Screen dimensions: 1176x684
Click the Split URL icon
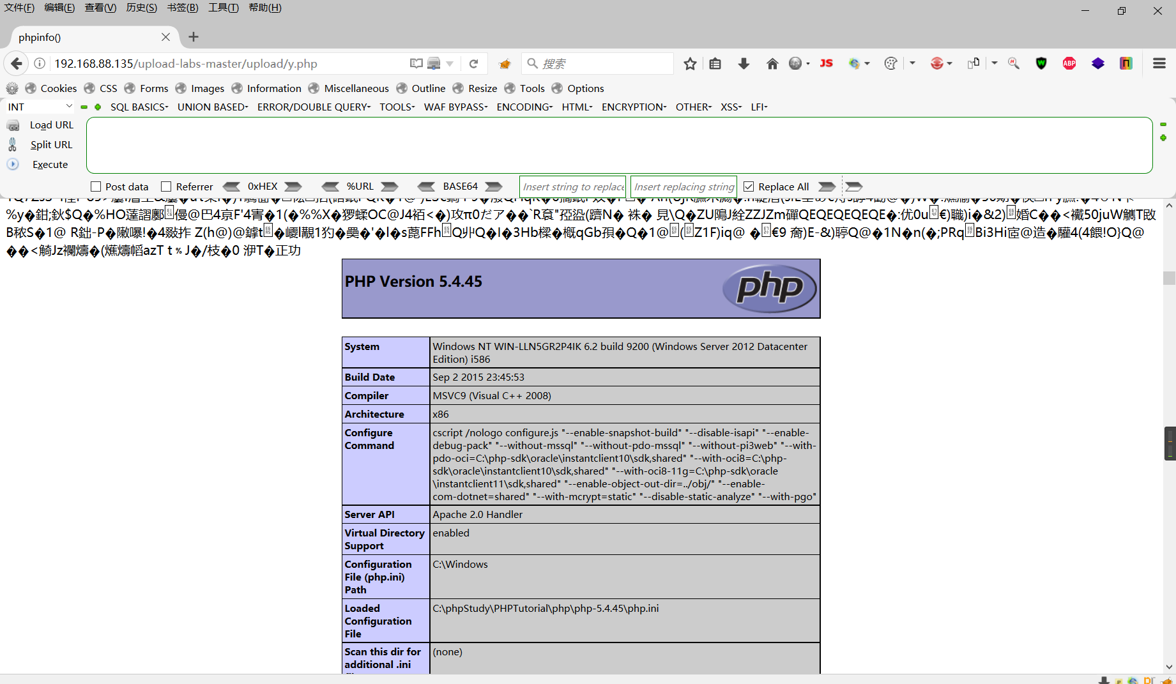pyautogui.click(x=13, y=145)
